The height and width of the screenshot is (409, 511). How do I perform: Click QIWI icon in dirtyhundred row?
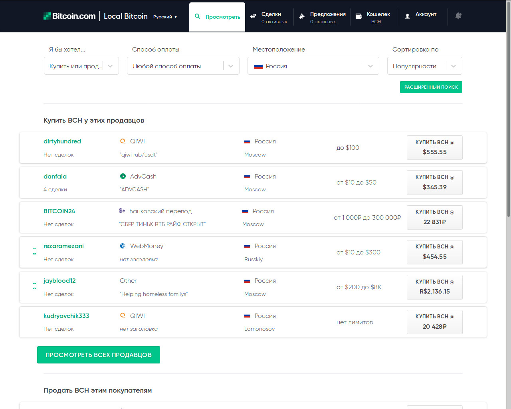(x=123, y=141)
